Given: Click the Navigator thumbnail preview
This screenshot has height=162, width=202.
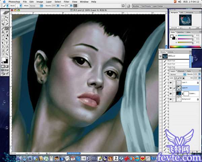Looking at the screenshot, I should 185,20.
